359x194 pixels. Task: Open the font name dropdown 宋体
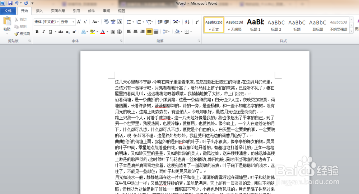tap(58, 22)
